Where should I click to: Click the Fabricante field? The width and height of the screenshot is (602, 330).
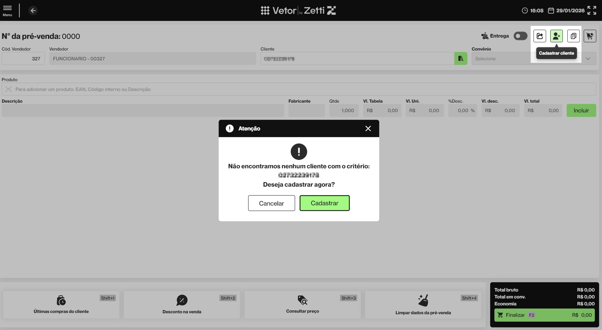[x=307, y=111]
